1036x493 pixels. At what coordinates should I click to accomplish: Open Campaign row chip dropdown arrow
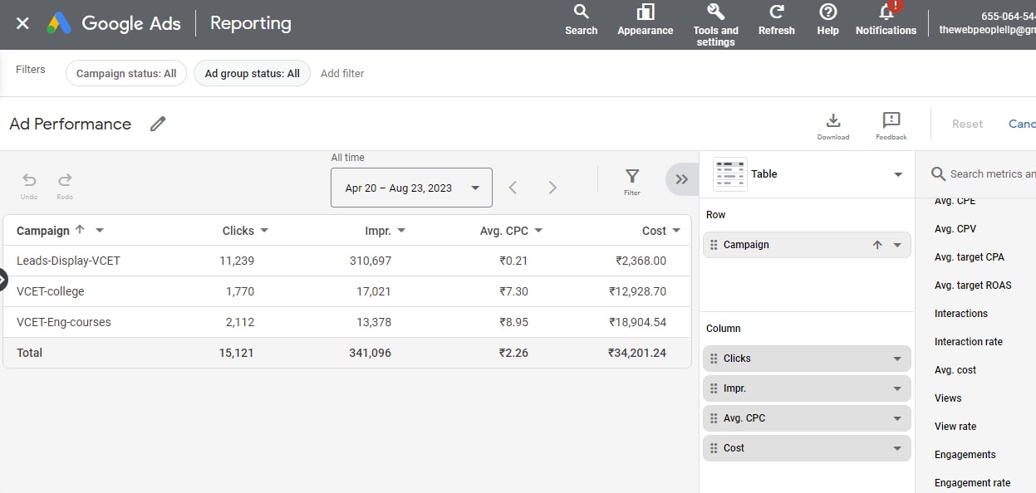(x=897, y=245)
